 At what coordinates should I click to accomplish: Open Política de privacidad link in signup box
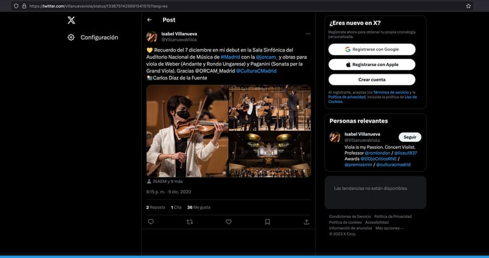(x=346, y=97)
